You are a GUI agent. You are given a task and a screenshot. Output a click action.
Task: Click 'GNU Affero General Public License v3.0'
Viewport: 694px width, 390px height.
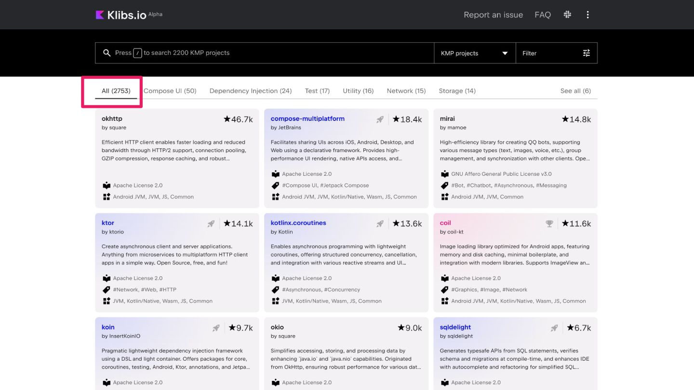(x=501, y=174)
